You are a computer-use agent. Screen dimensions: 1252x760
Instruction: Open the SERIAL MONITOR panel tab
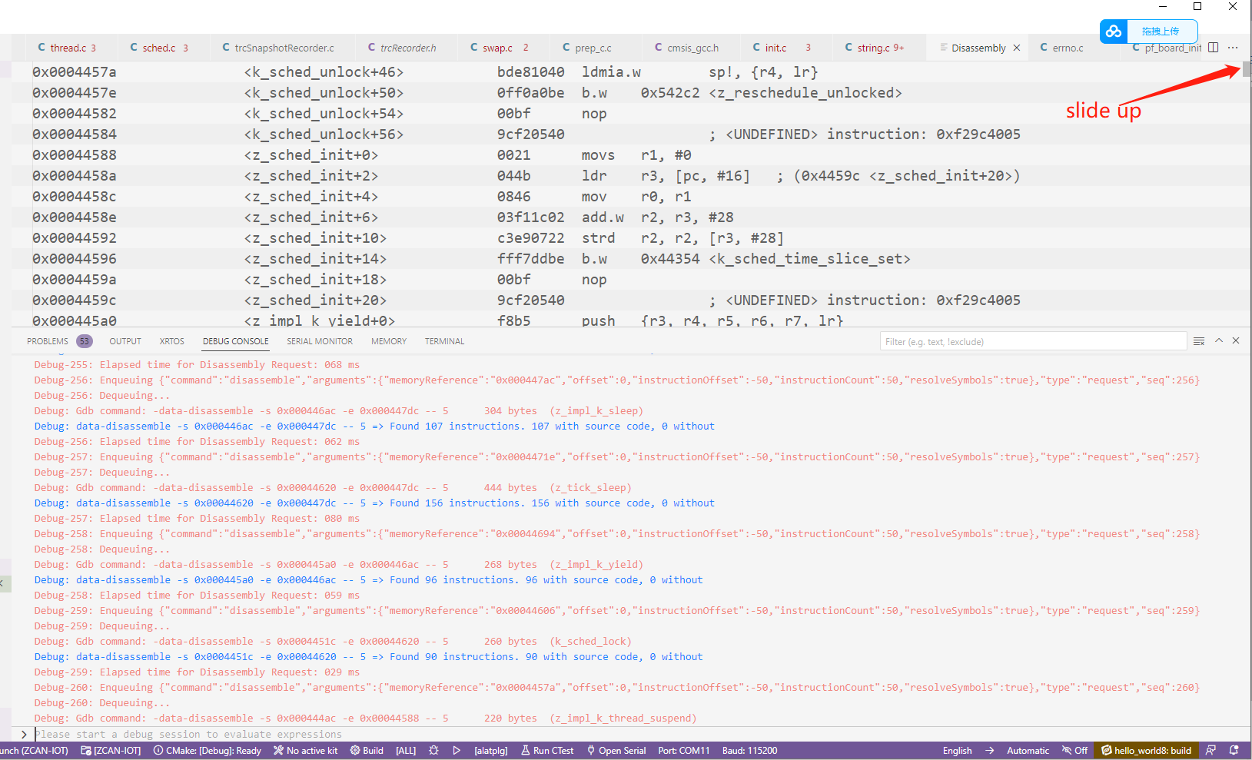[x=320, y=341]
